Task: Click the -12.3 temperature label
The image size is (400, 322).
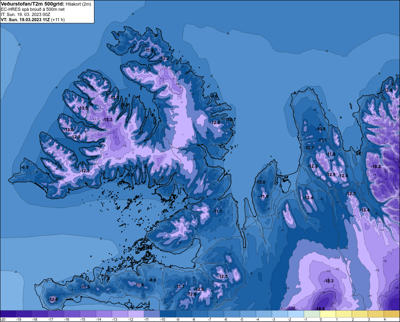Action: (313, 166)
